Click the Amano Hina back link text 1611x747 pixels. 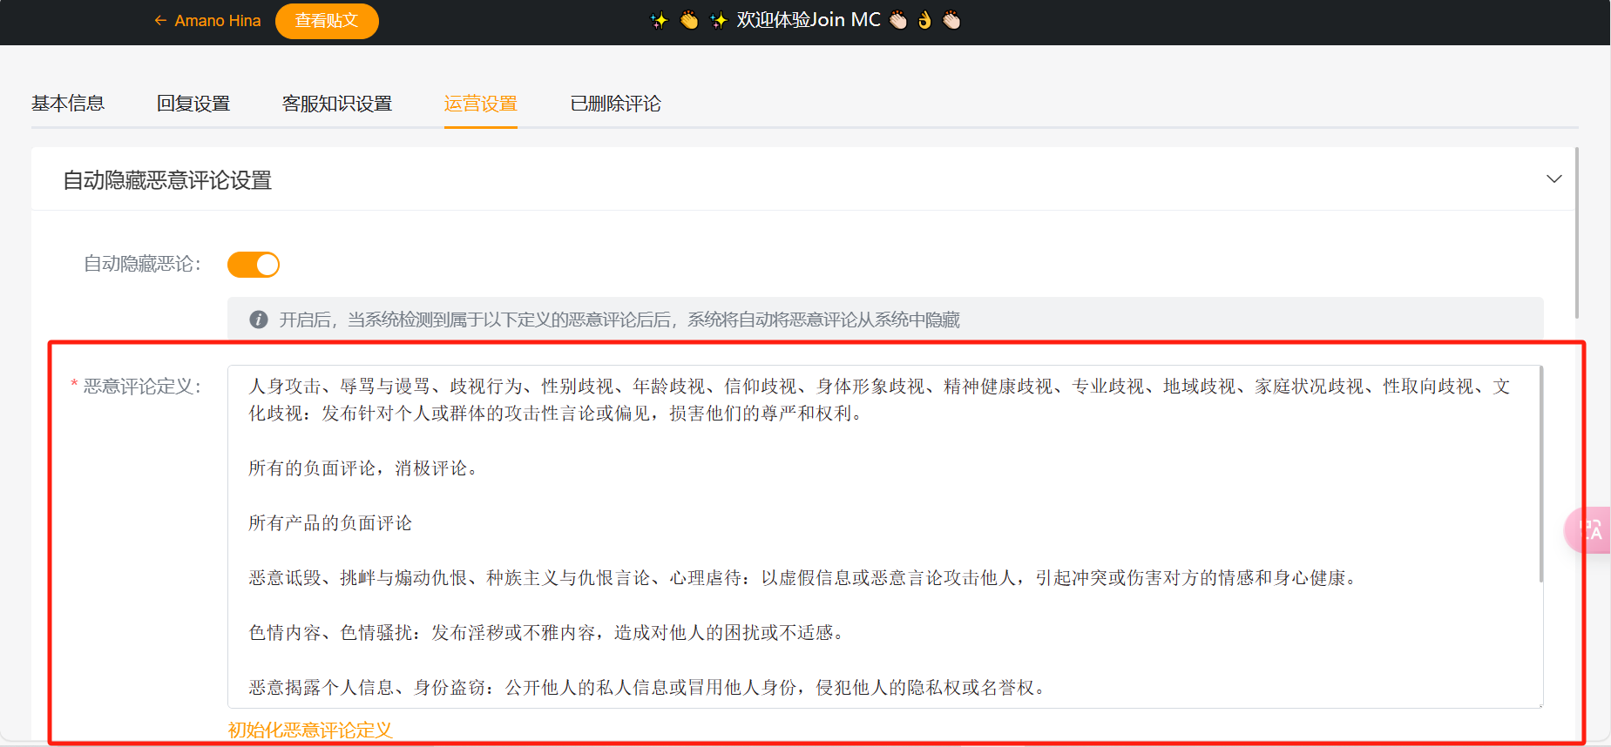click(218, 21)
